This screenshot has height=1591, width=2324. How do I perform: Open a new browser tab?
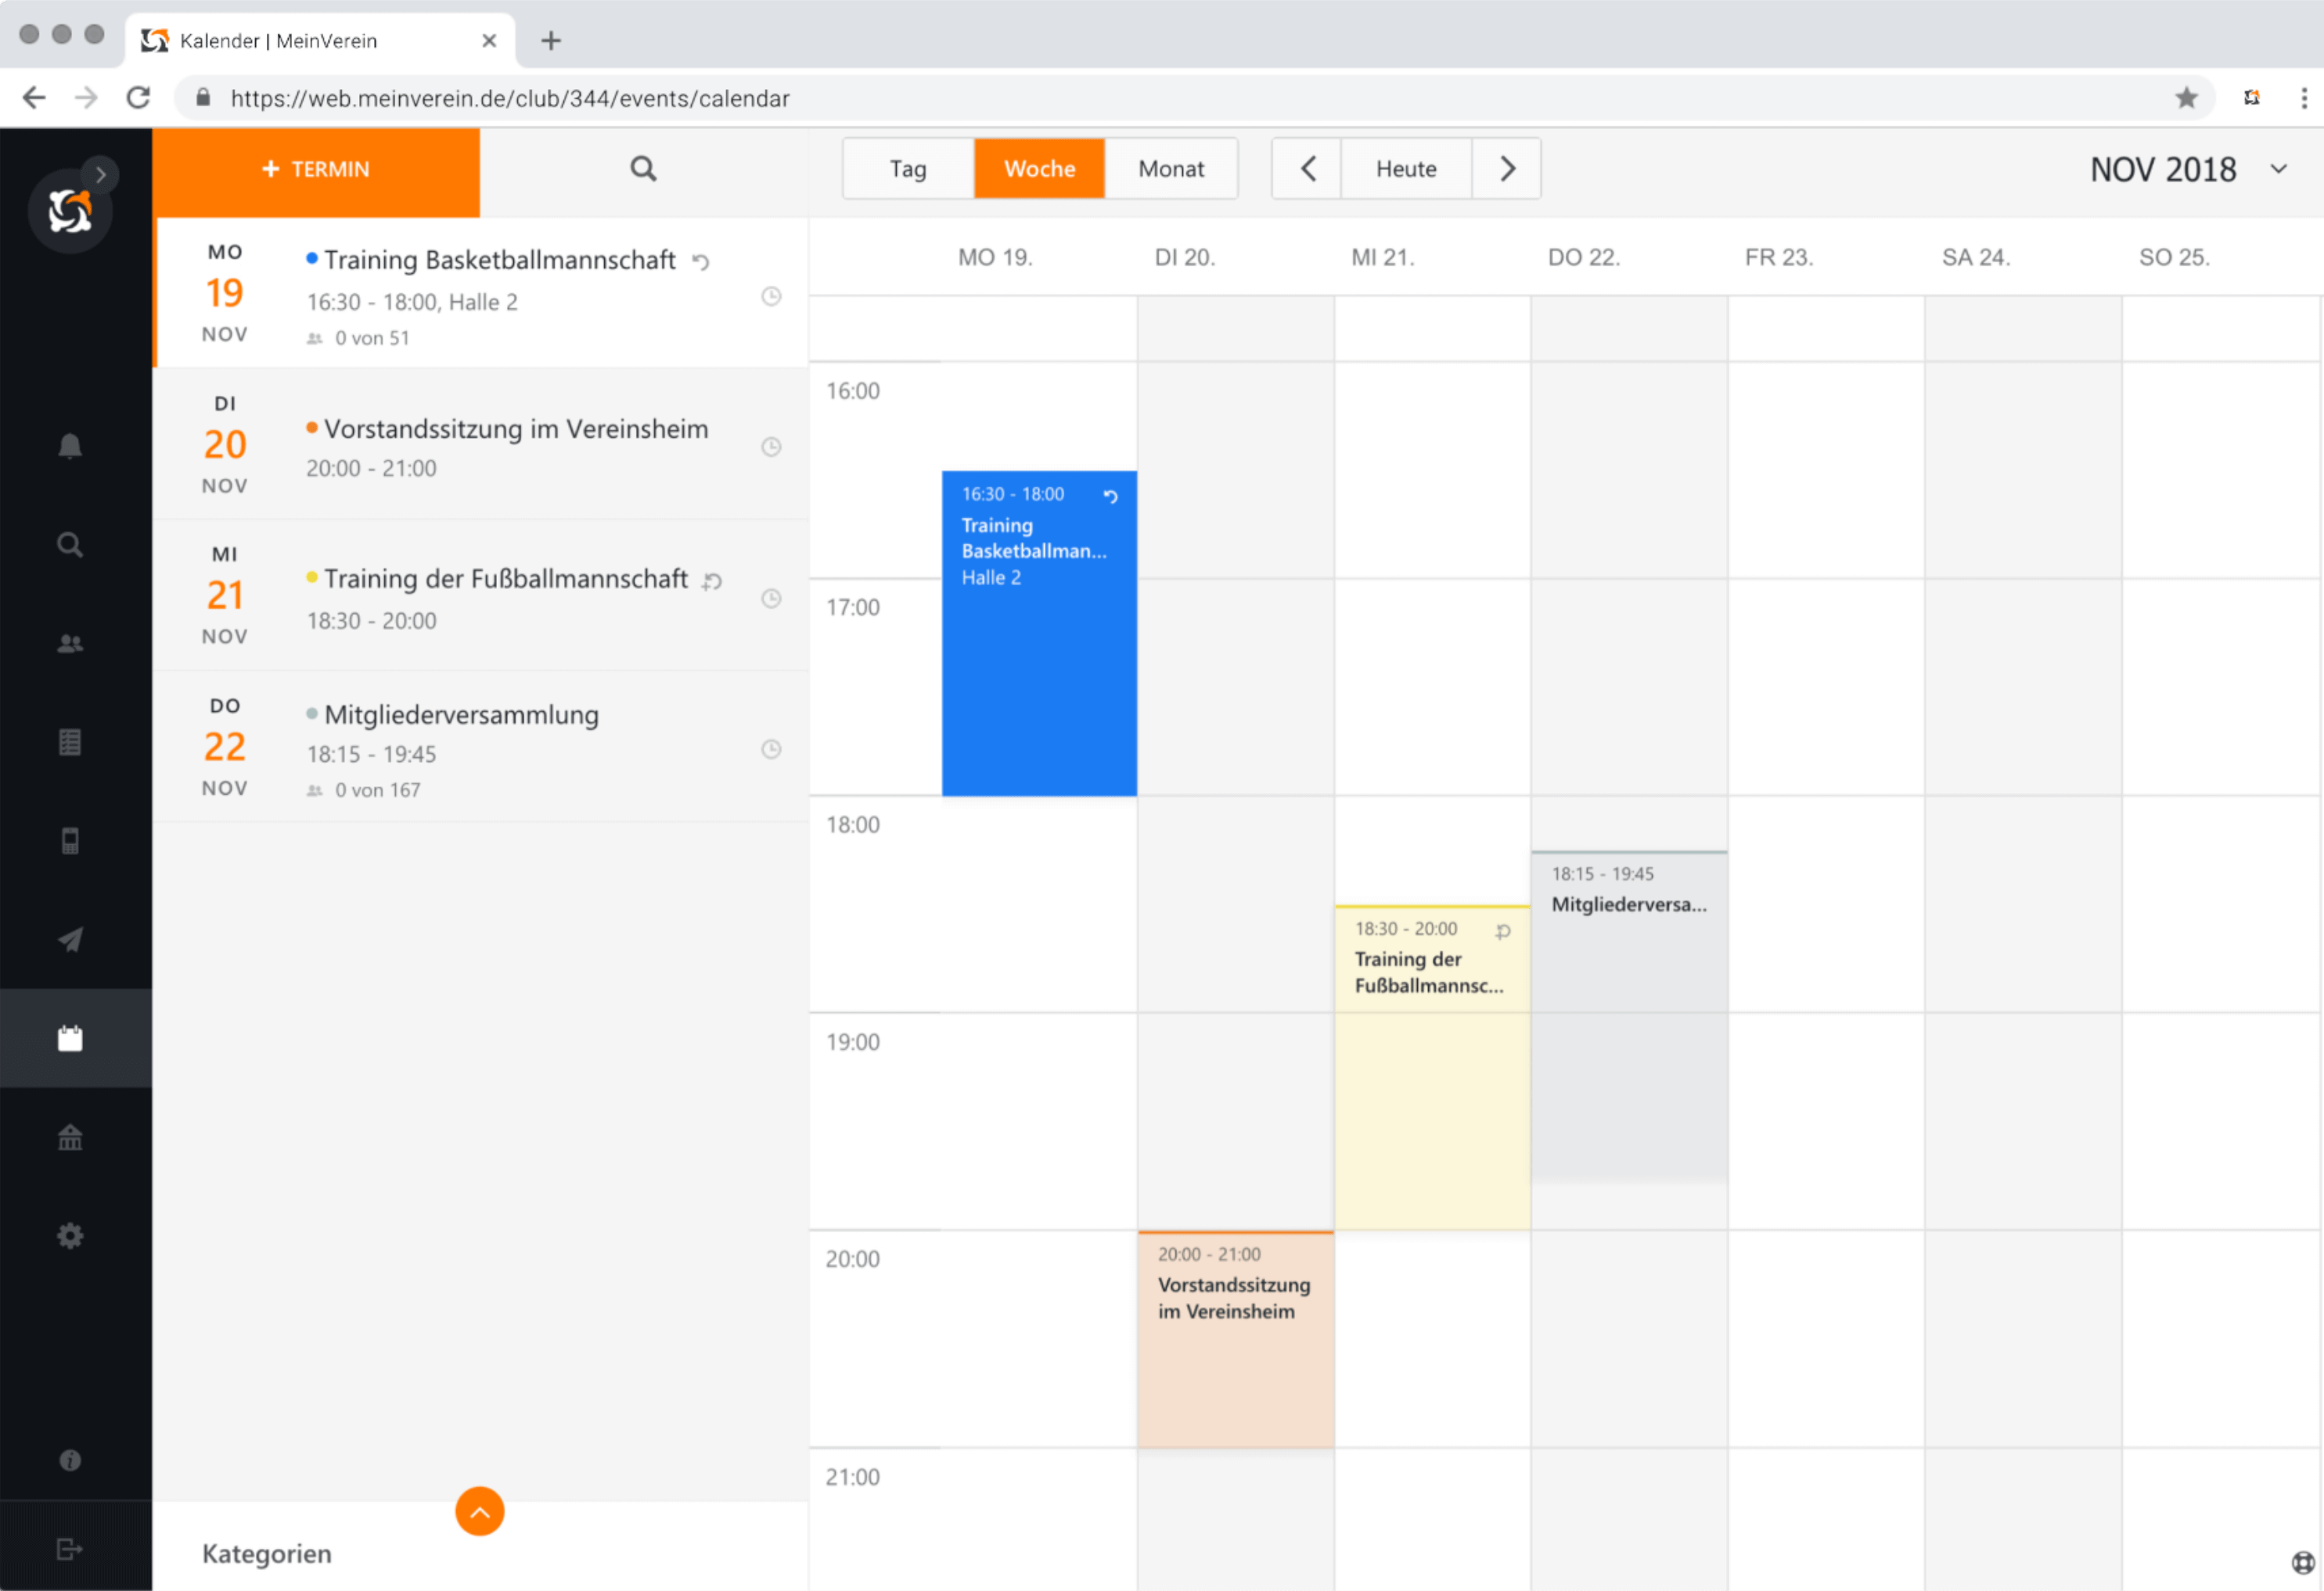pos(551,41)
